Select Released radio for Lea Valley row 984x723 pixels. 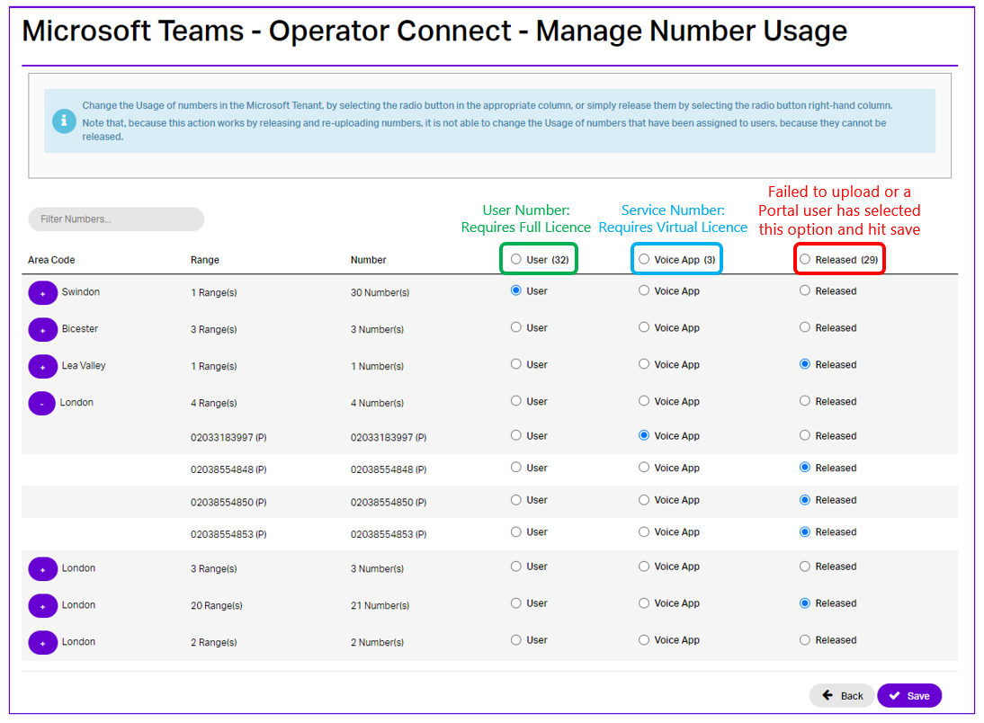[x=805, y=364]
